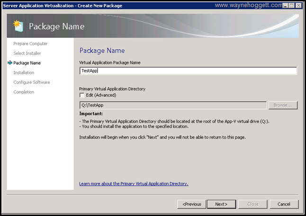This screenshot has height=216, width=306.
Task: Go back with the Previous button
Action: pyautogui.click(x=191, y=204)
